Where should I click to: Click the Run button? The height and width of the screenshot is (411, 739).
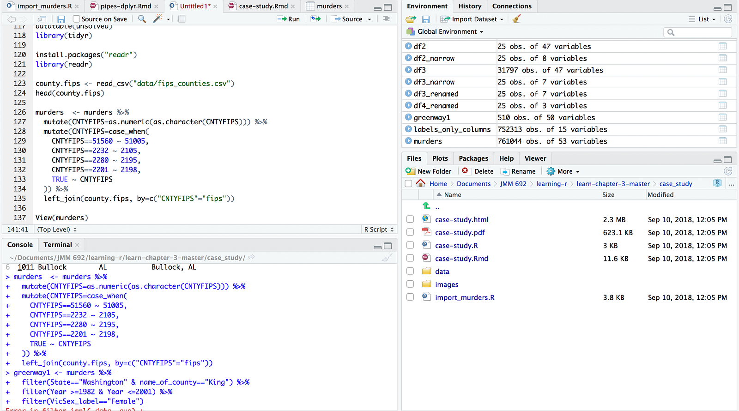click(x=289, y=19)
